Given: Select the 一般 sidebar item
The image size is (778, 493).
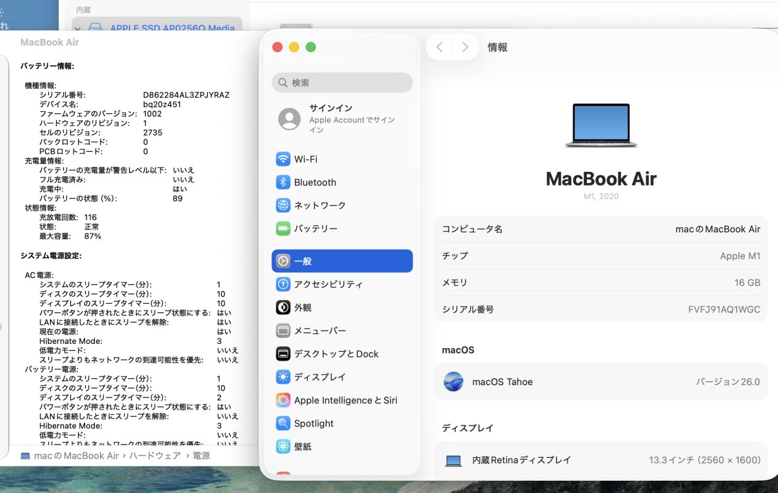Looking at the screenshot, I should (x=342, y=261).
